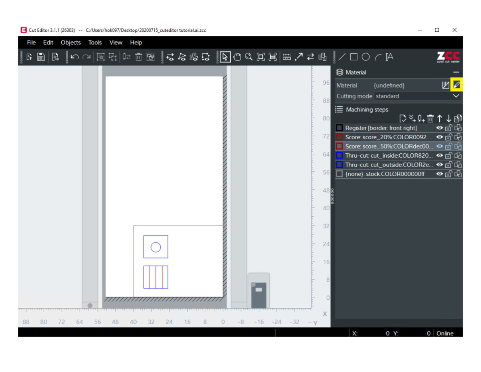
Task: Click the zoom-to-fit icon
Action: coord(261,57)
